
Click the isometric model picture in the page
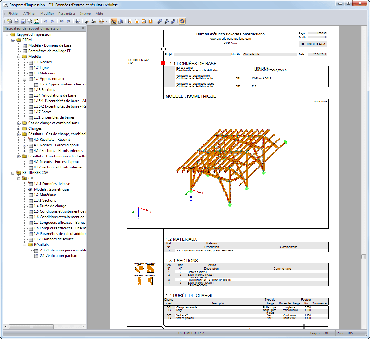click(228, 164)
